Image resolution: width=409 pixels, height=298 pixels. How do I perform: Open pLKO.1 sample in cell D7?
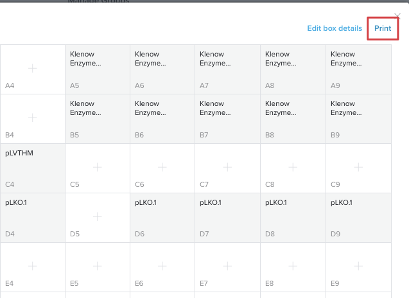point(227,218)
